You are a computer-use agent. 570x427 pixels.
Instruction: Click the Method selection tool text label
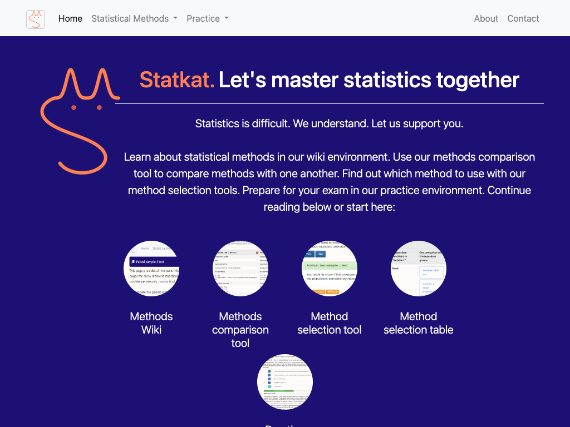[330, 323]
